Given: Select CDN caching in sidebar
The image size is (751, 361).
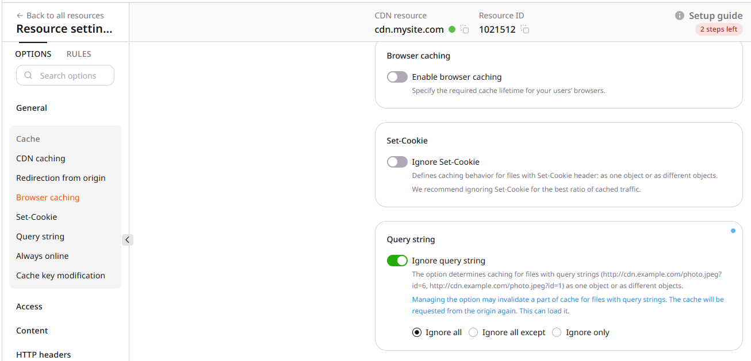Looking at the screenshot, I should point(41,158).
